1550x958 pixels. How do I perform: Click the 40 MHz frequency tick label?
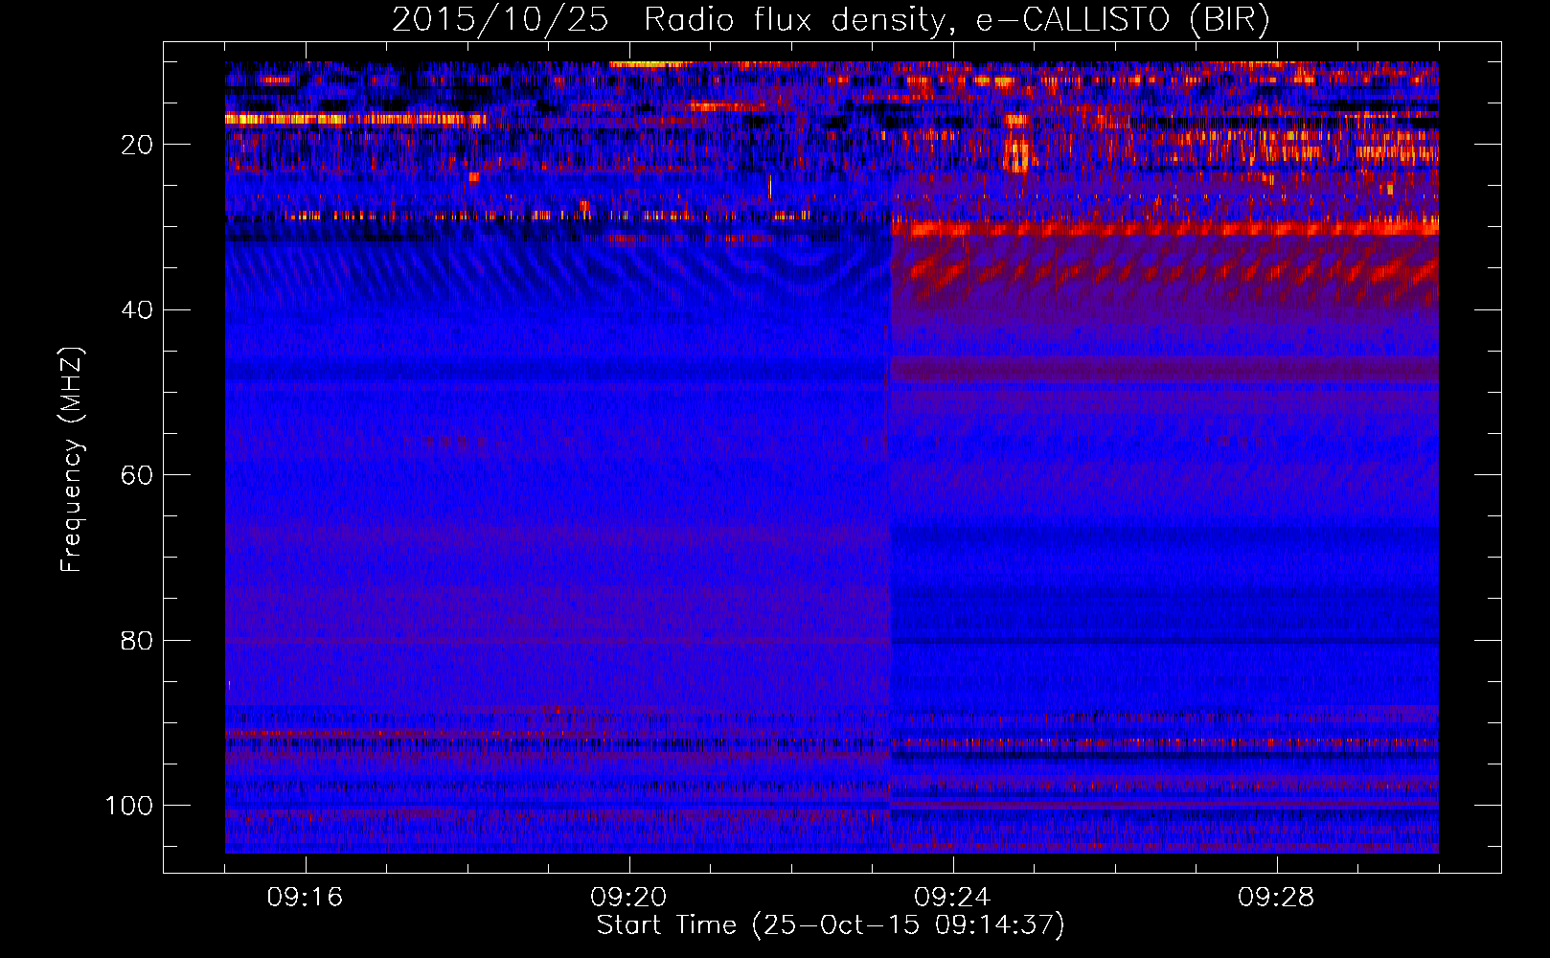137,309
